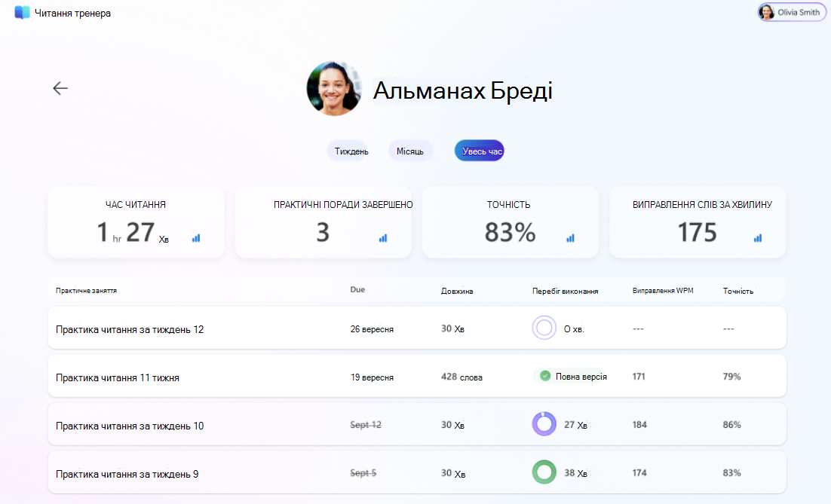Click green checkmark icon beside Повна версія
The width and height of the screenshot is (831, 504).
[x=544, y=376]
